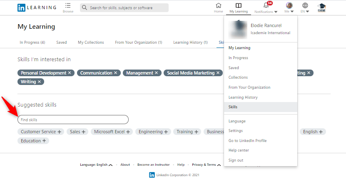The height and width of the screenshot is (182, 346).
Task: Focus the search for skills box
Action: pos(124,8)
